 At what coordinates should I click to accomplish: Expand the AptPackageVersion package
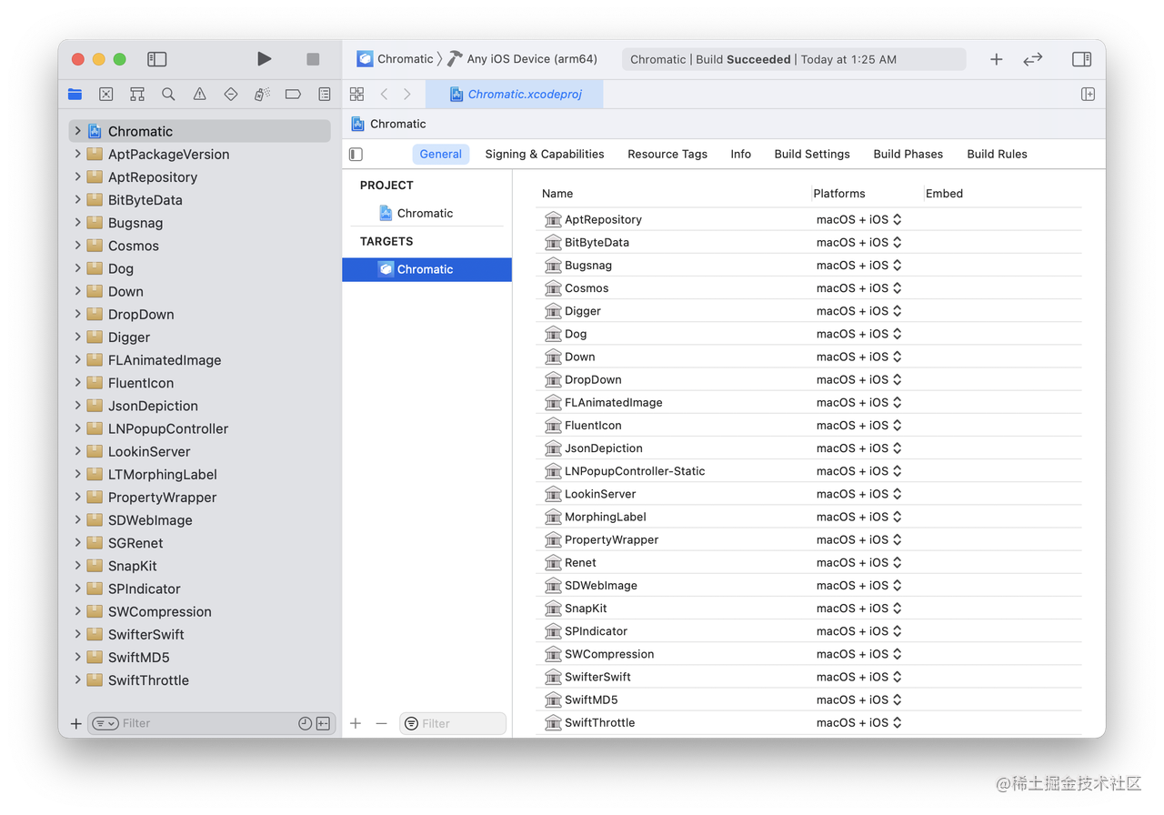(x=78, y=154)
